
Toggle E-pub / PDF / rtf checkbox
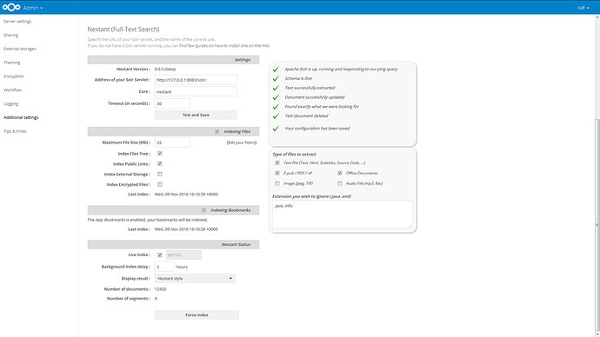277,173
